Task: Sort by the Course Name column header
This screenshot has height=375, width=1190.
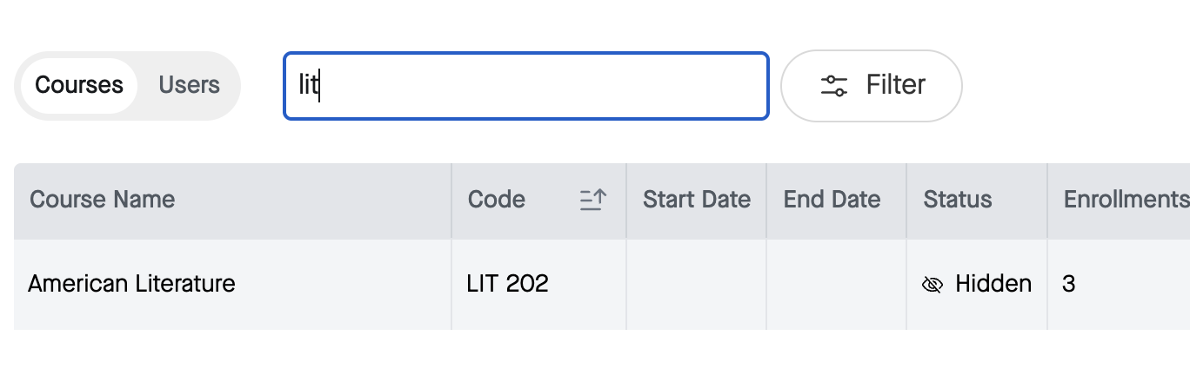Action: pyautogui.click(x=232, y=200)
